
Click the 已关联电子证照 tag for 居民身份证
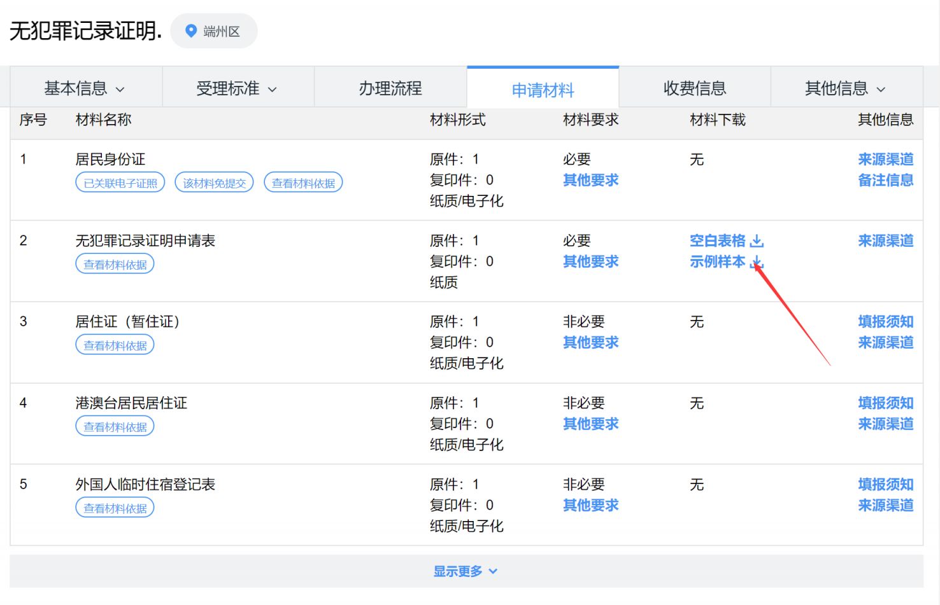[x=120, y=183]
